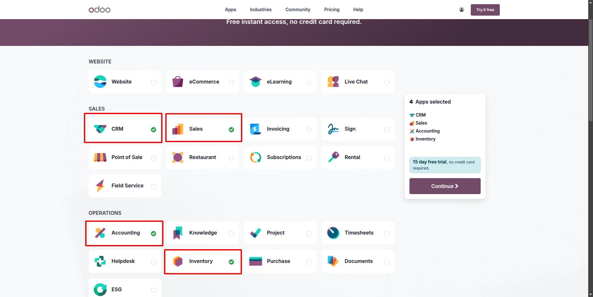Uncheck the Sales selected checkmark
The image size is (593, 297).
pos(231,129)
